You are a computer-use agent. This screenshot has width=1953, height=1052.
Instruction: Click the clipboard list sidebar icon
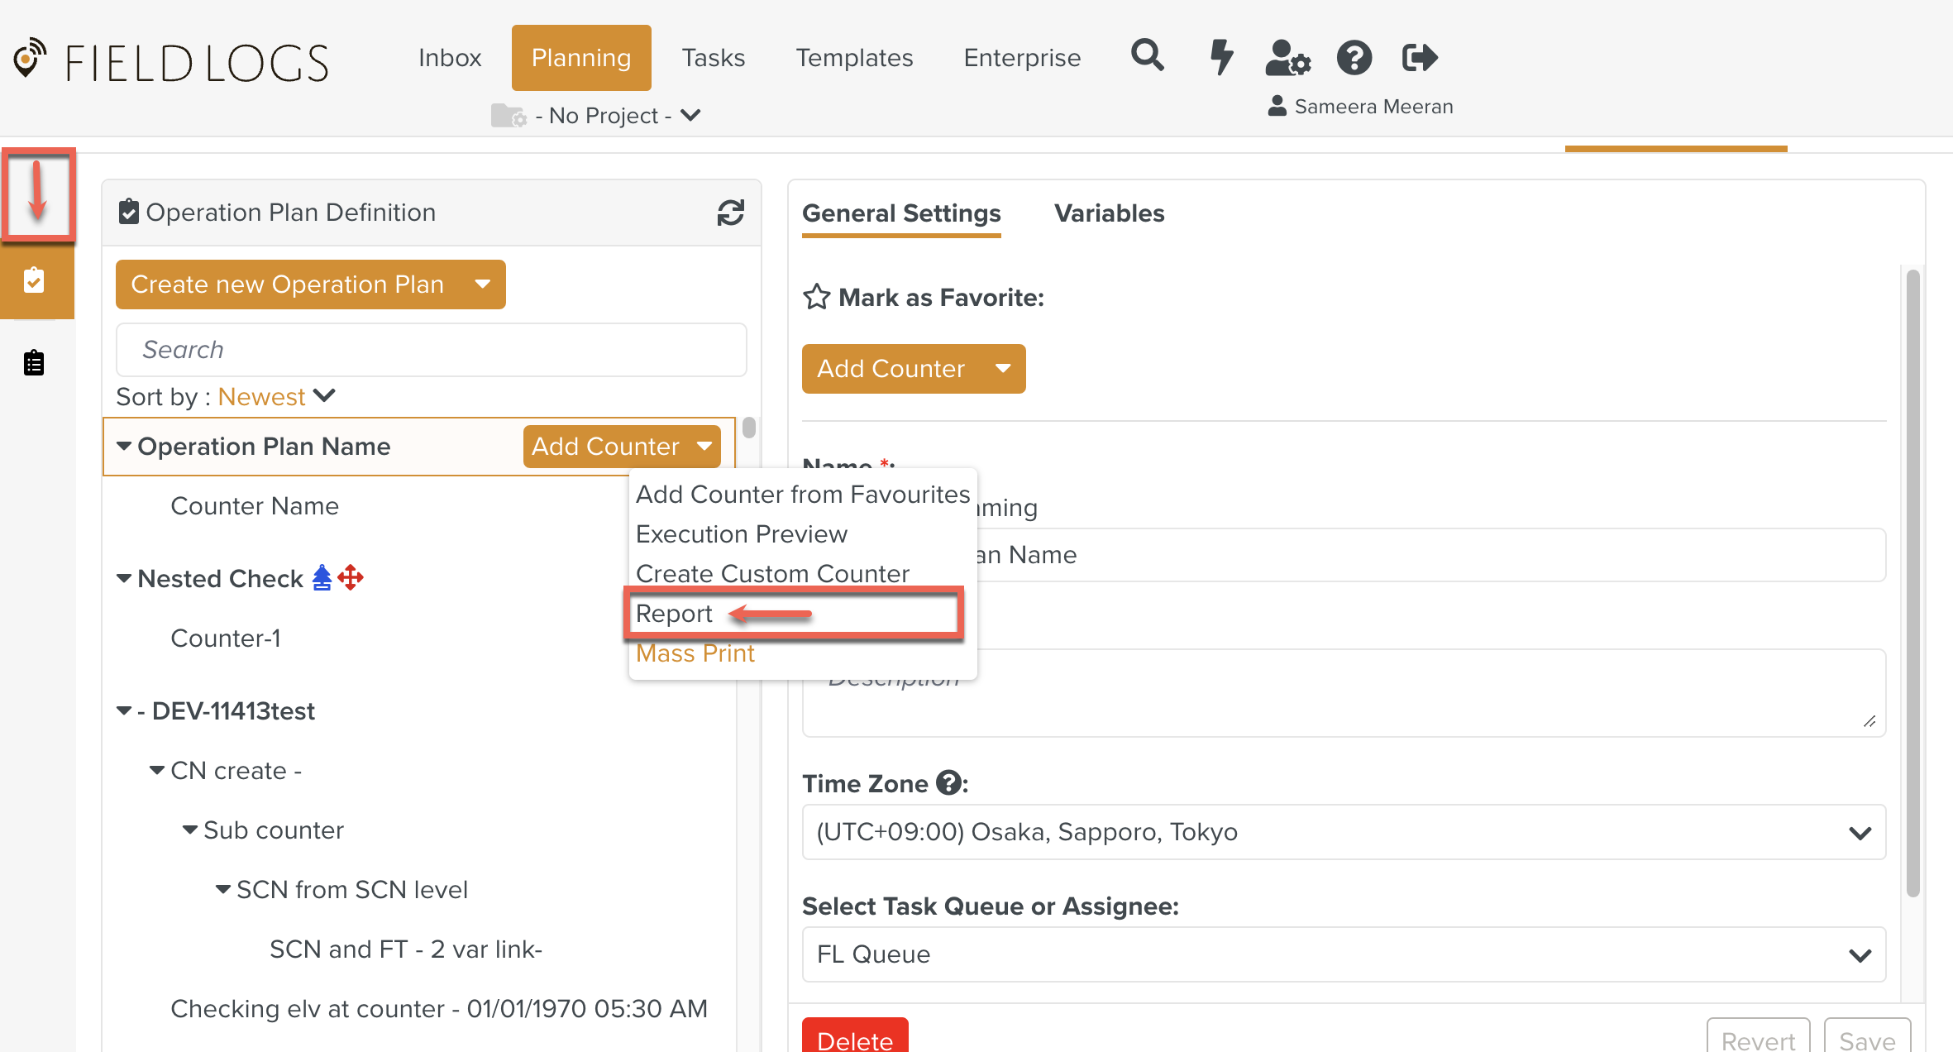[34, 363]
